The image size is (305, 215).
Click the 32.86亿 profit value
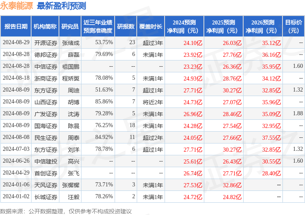coord(232,185)
